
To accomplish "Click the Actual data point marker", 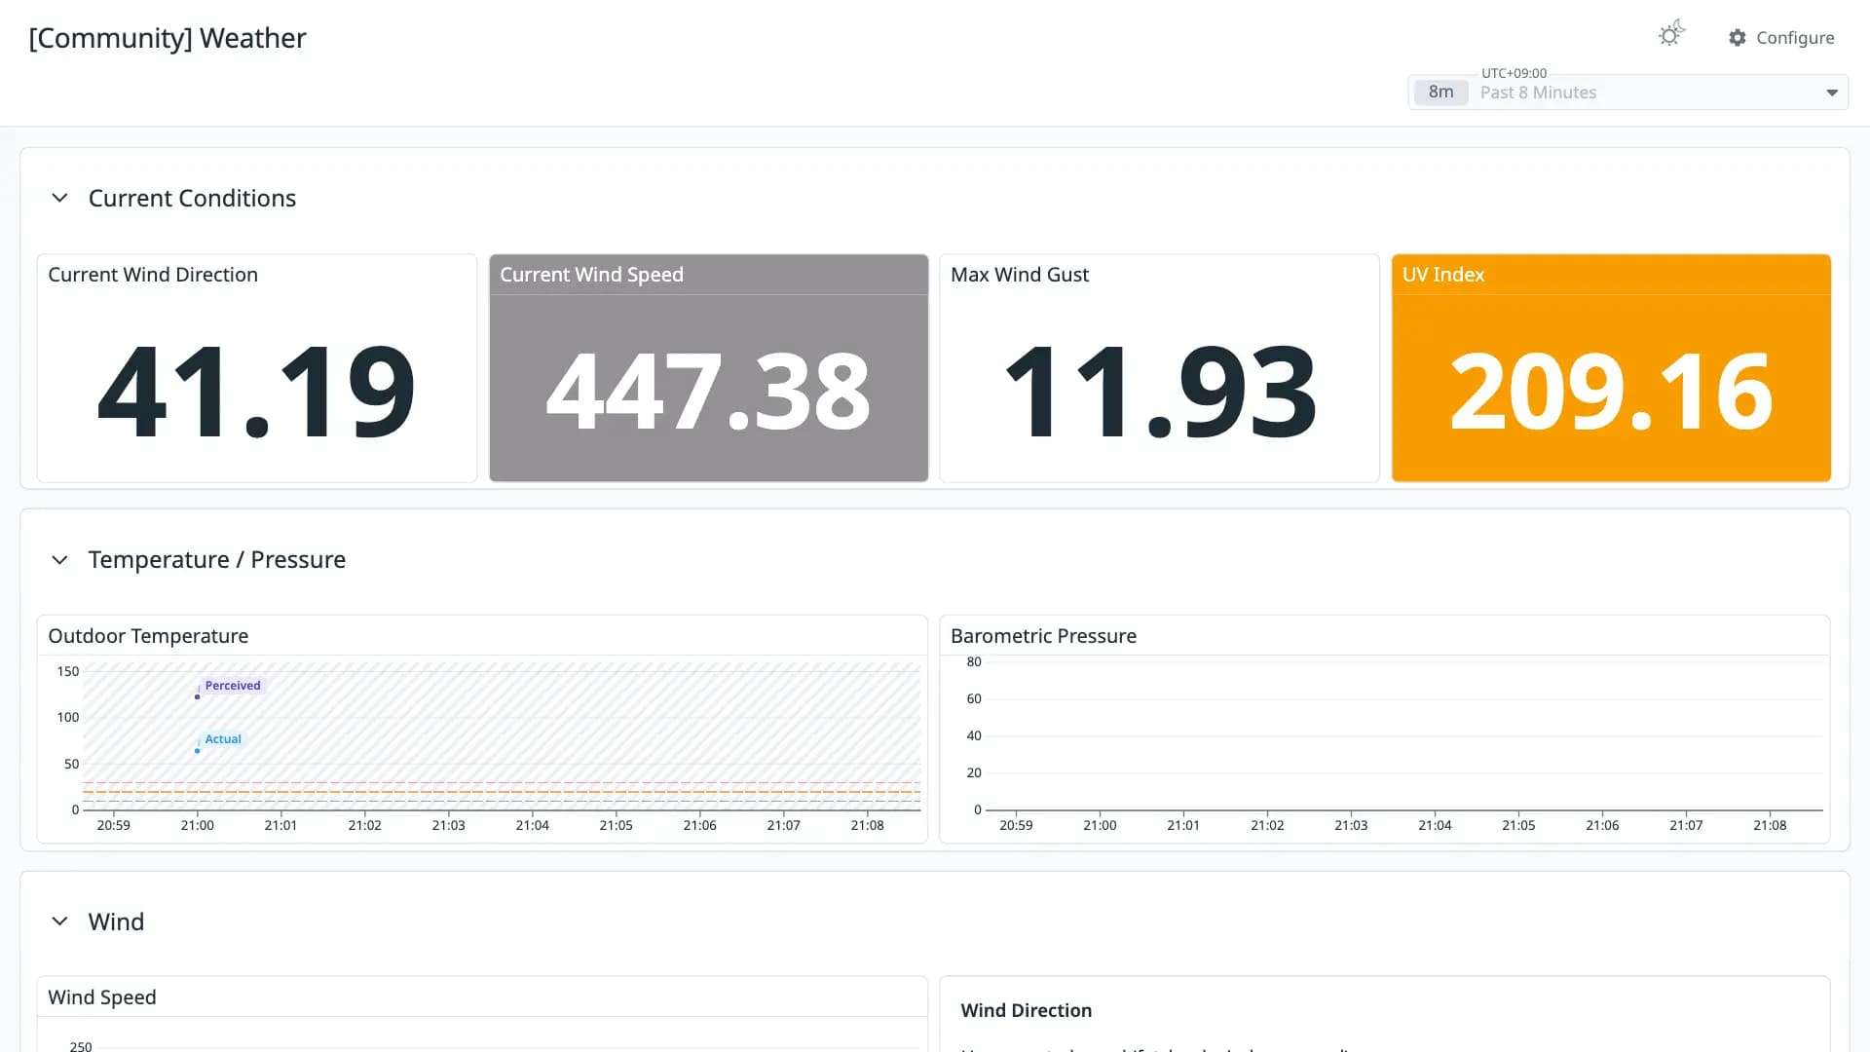I will (x=197, y=751).
